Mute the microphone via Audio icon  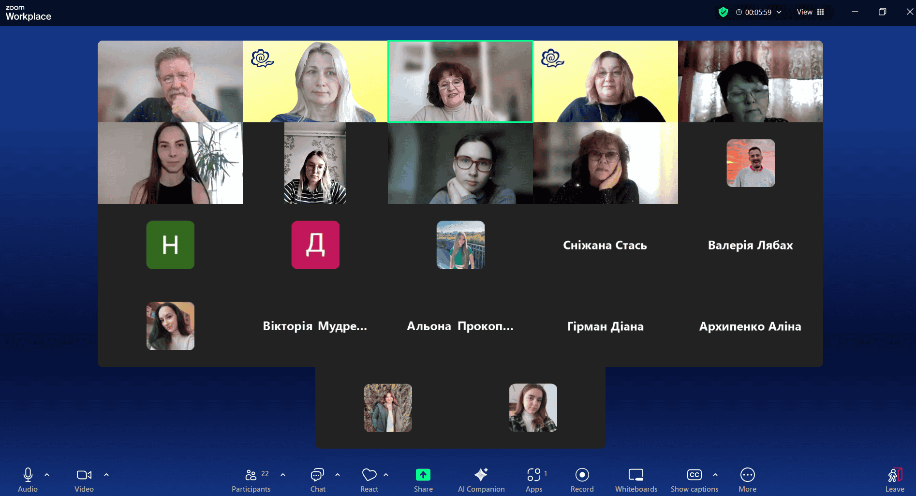[x=28, y=480]
